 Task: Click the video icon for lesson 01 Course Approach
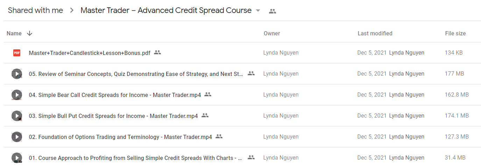tap(16, 158)
